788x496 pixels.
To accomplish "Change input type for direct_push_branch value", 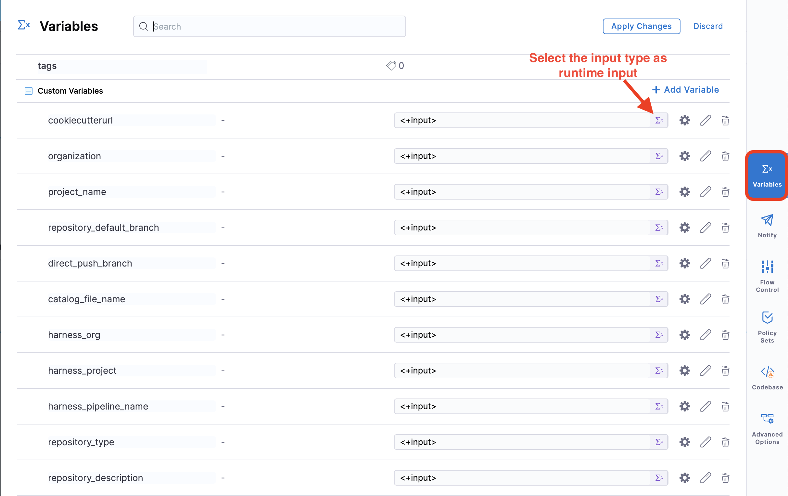I will [659, 263].
